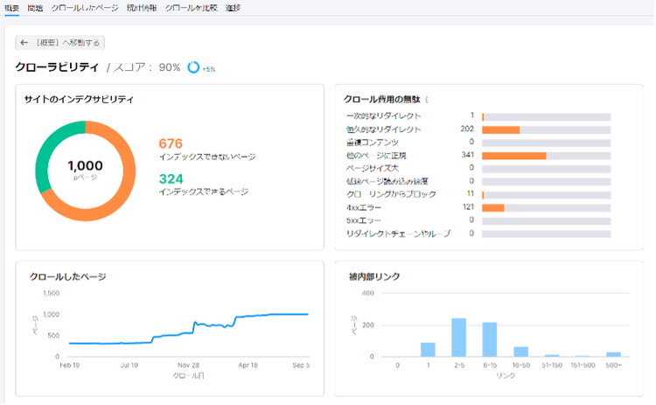656x405 pixels.
Task: Click the 202 permanent redirects count
Action: tap(467, 129)
